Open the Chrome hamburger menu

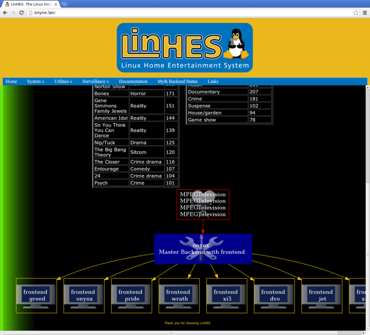pyautogui.click(x=365, y=13)
